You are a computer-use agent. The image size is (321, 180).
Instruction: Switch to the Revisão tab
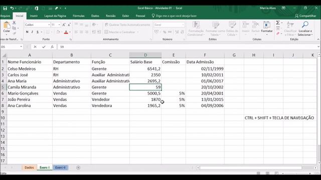point(110,15)
